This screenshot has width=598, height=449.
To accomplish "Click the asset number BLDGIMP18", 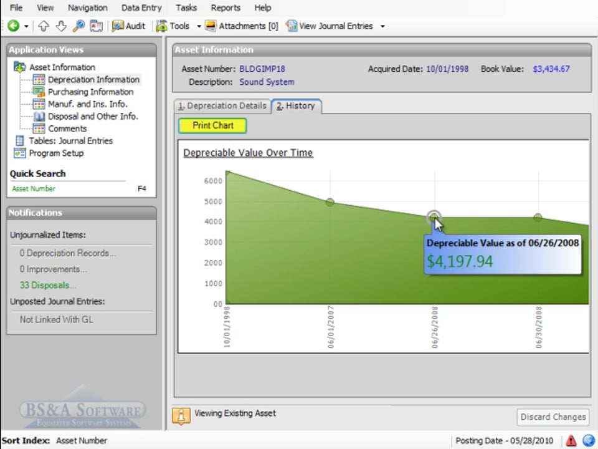I will tap(262, 69).
